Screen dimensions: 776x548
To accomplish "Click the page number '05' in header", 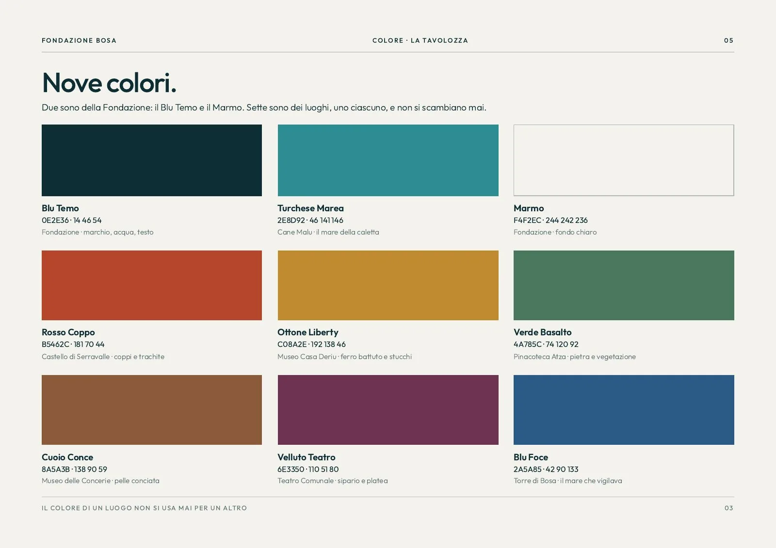I will 728,41.
